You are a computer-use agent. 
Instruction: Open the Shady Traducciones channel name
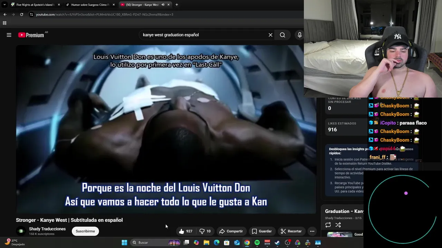(47, 229)
